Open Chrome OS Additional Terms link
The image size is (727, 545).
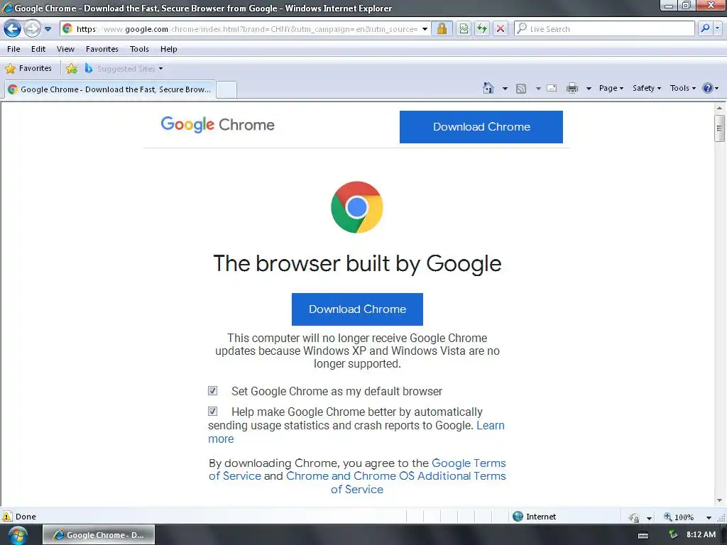pyautogui.click(x=396, y=476)
